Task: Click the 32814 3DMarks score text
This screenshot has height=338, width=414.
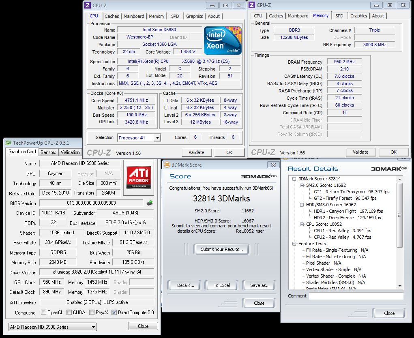Action: point(221,199)
